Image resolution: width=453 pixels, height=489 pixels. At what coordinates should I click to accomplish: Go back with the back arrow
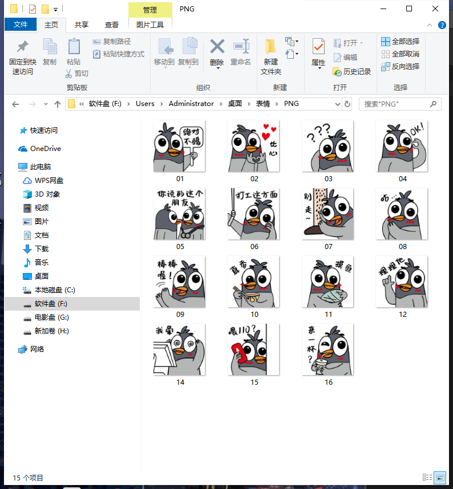click(15, 104)
